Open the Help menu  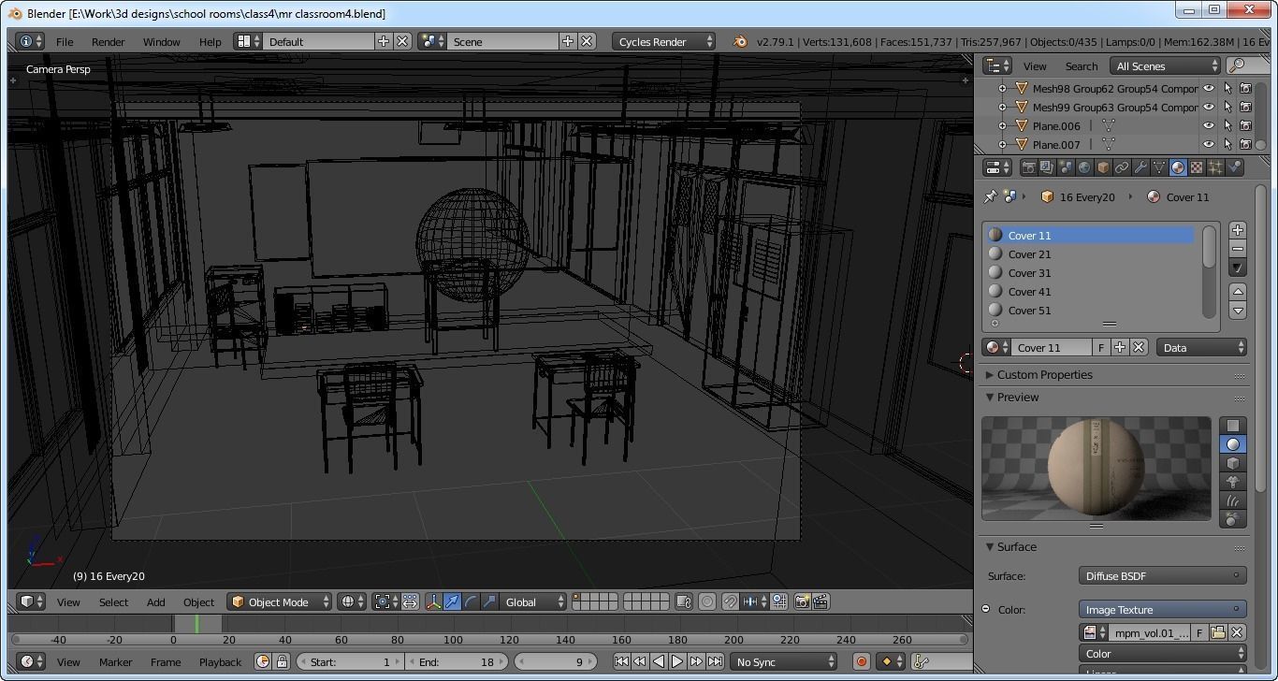(x=210, y=41)
